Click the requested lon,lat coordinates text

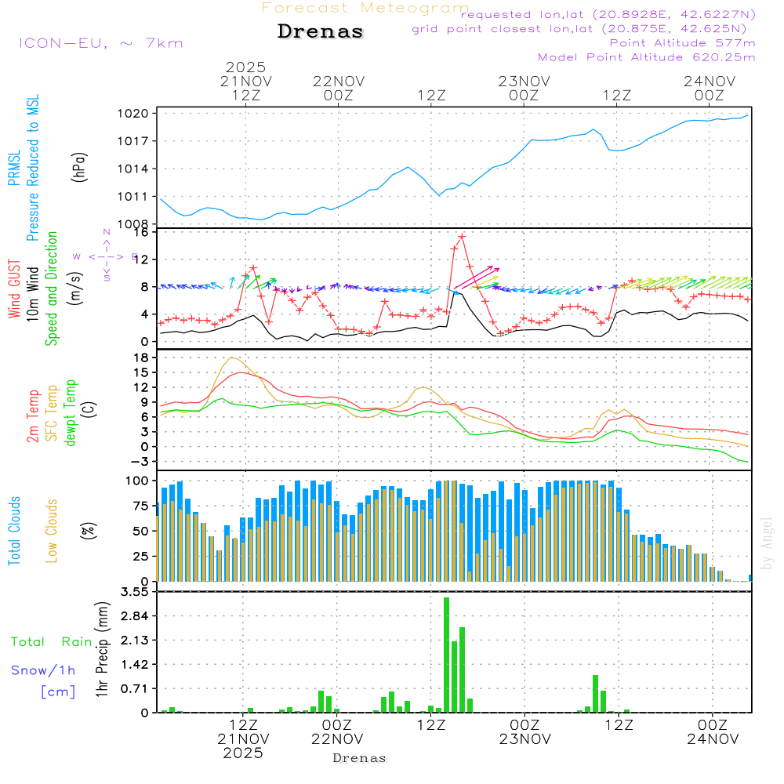(608, 15)
